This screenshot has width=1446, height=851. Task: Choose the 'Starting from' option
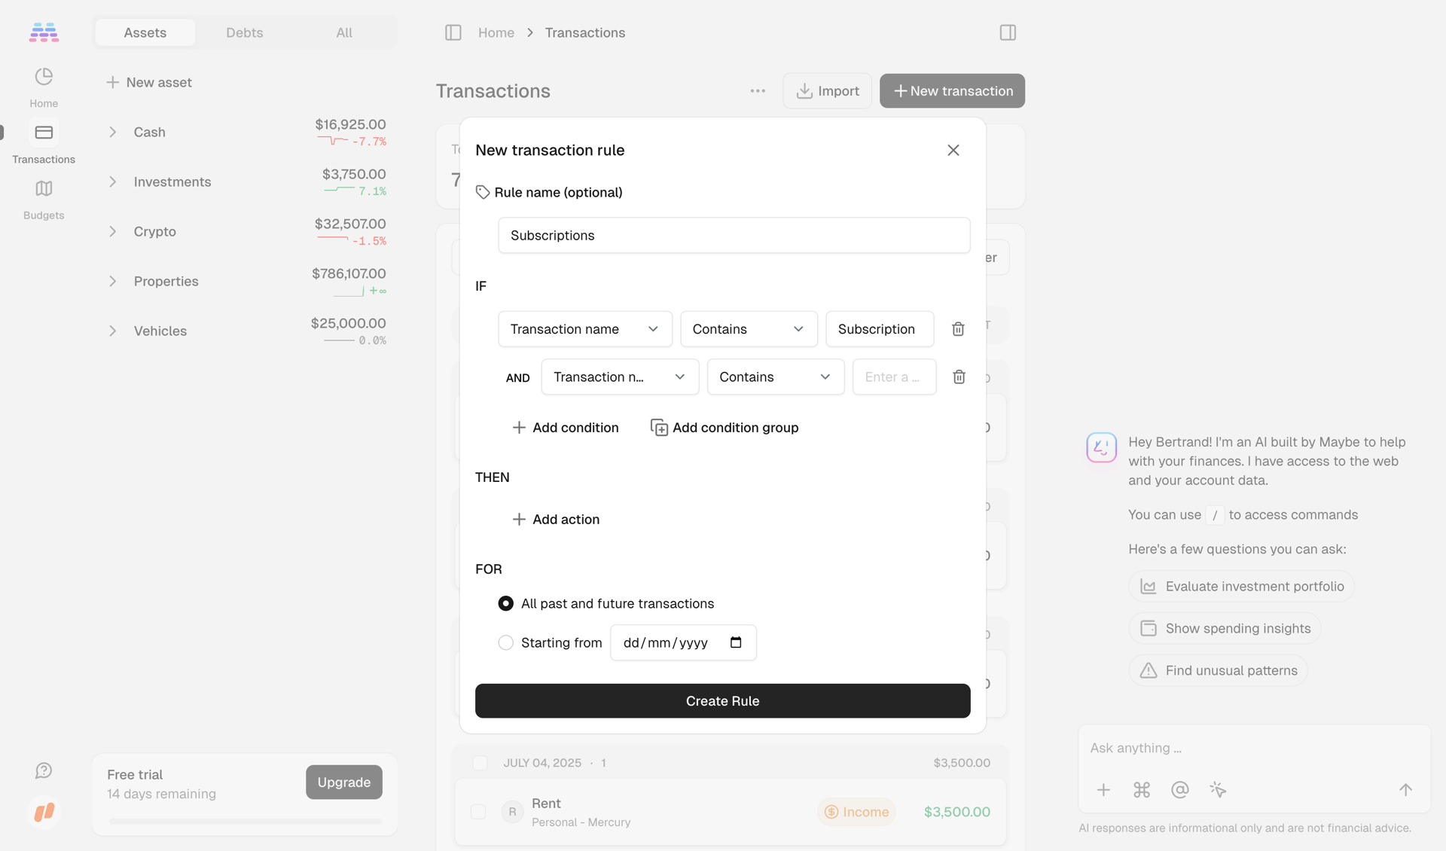tap(505, 642)
